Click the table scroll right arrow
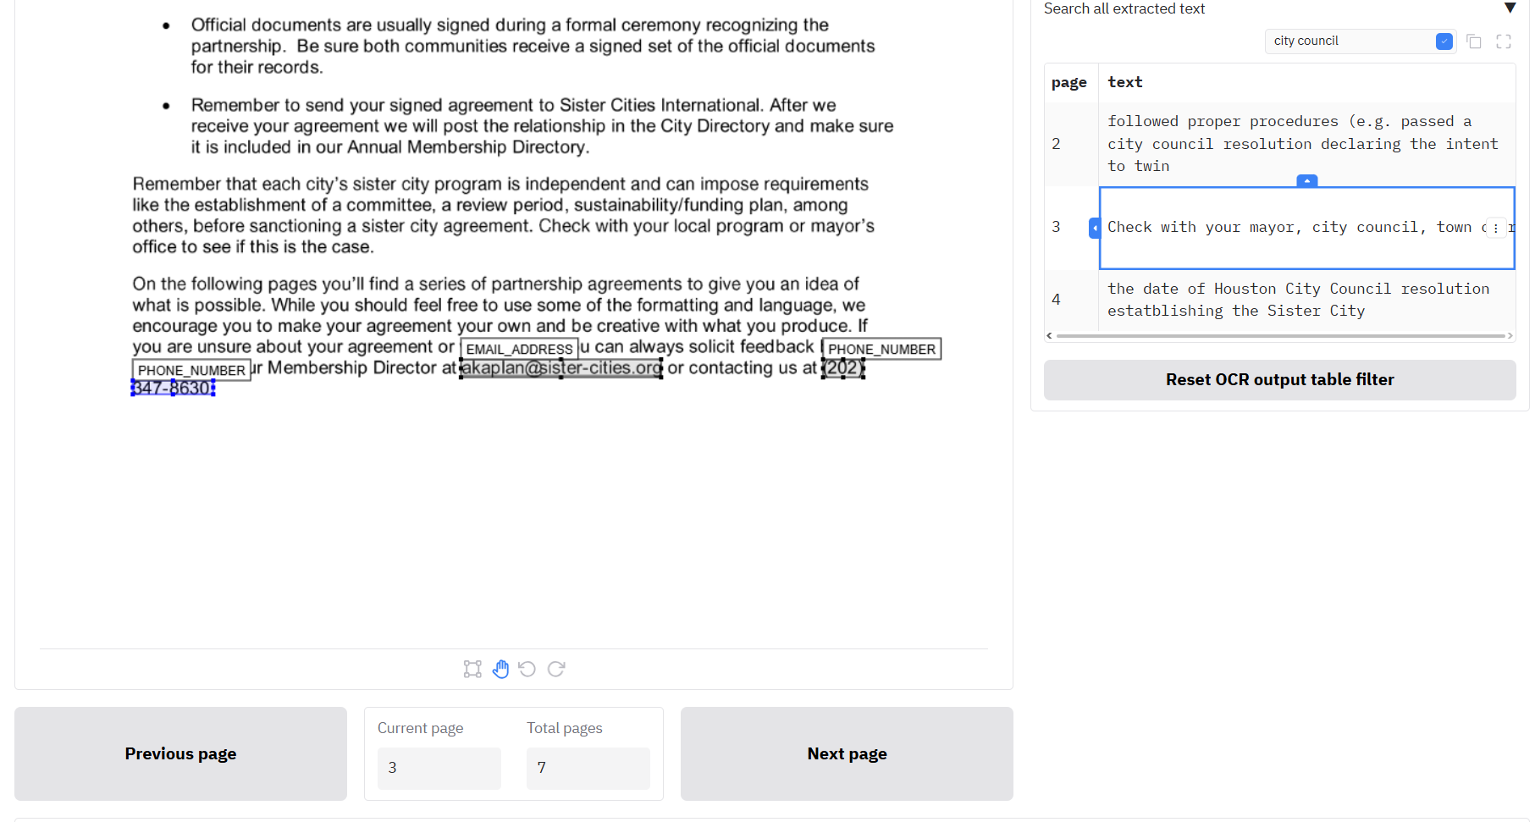Viewport: 1535px width, 822px height. (1510, 336)
